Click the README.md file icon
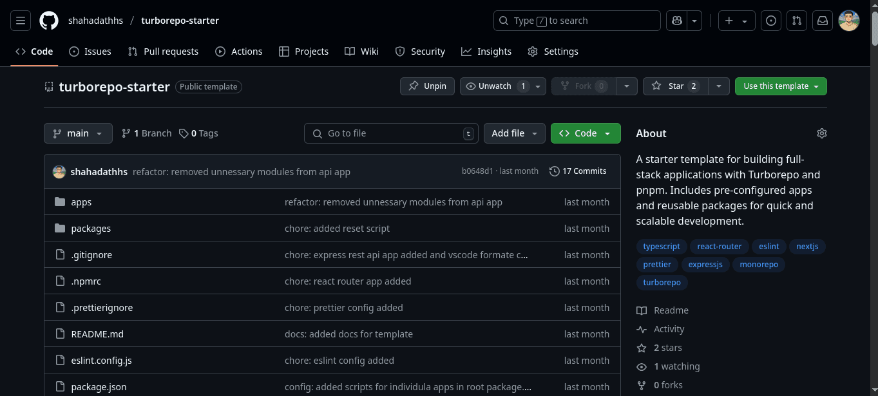This screenshot has height=396, width=878. pyautogui.click(x=60, y=334)
